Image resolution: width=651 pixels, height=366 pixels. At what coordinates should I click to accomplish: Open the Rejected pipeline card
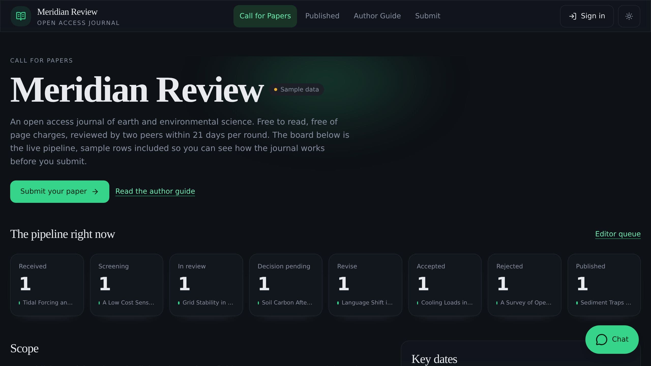(525, 285)
